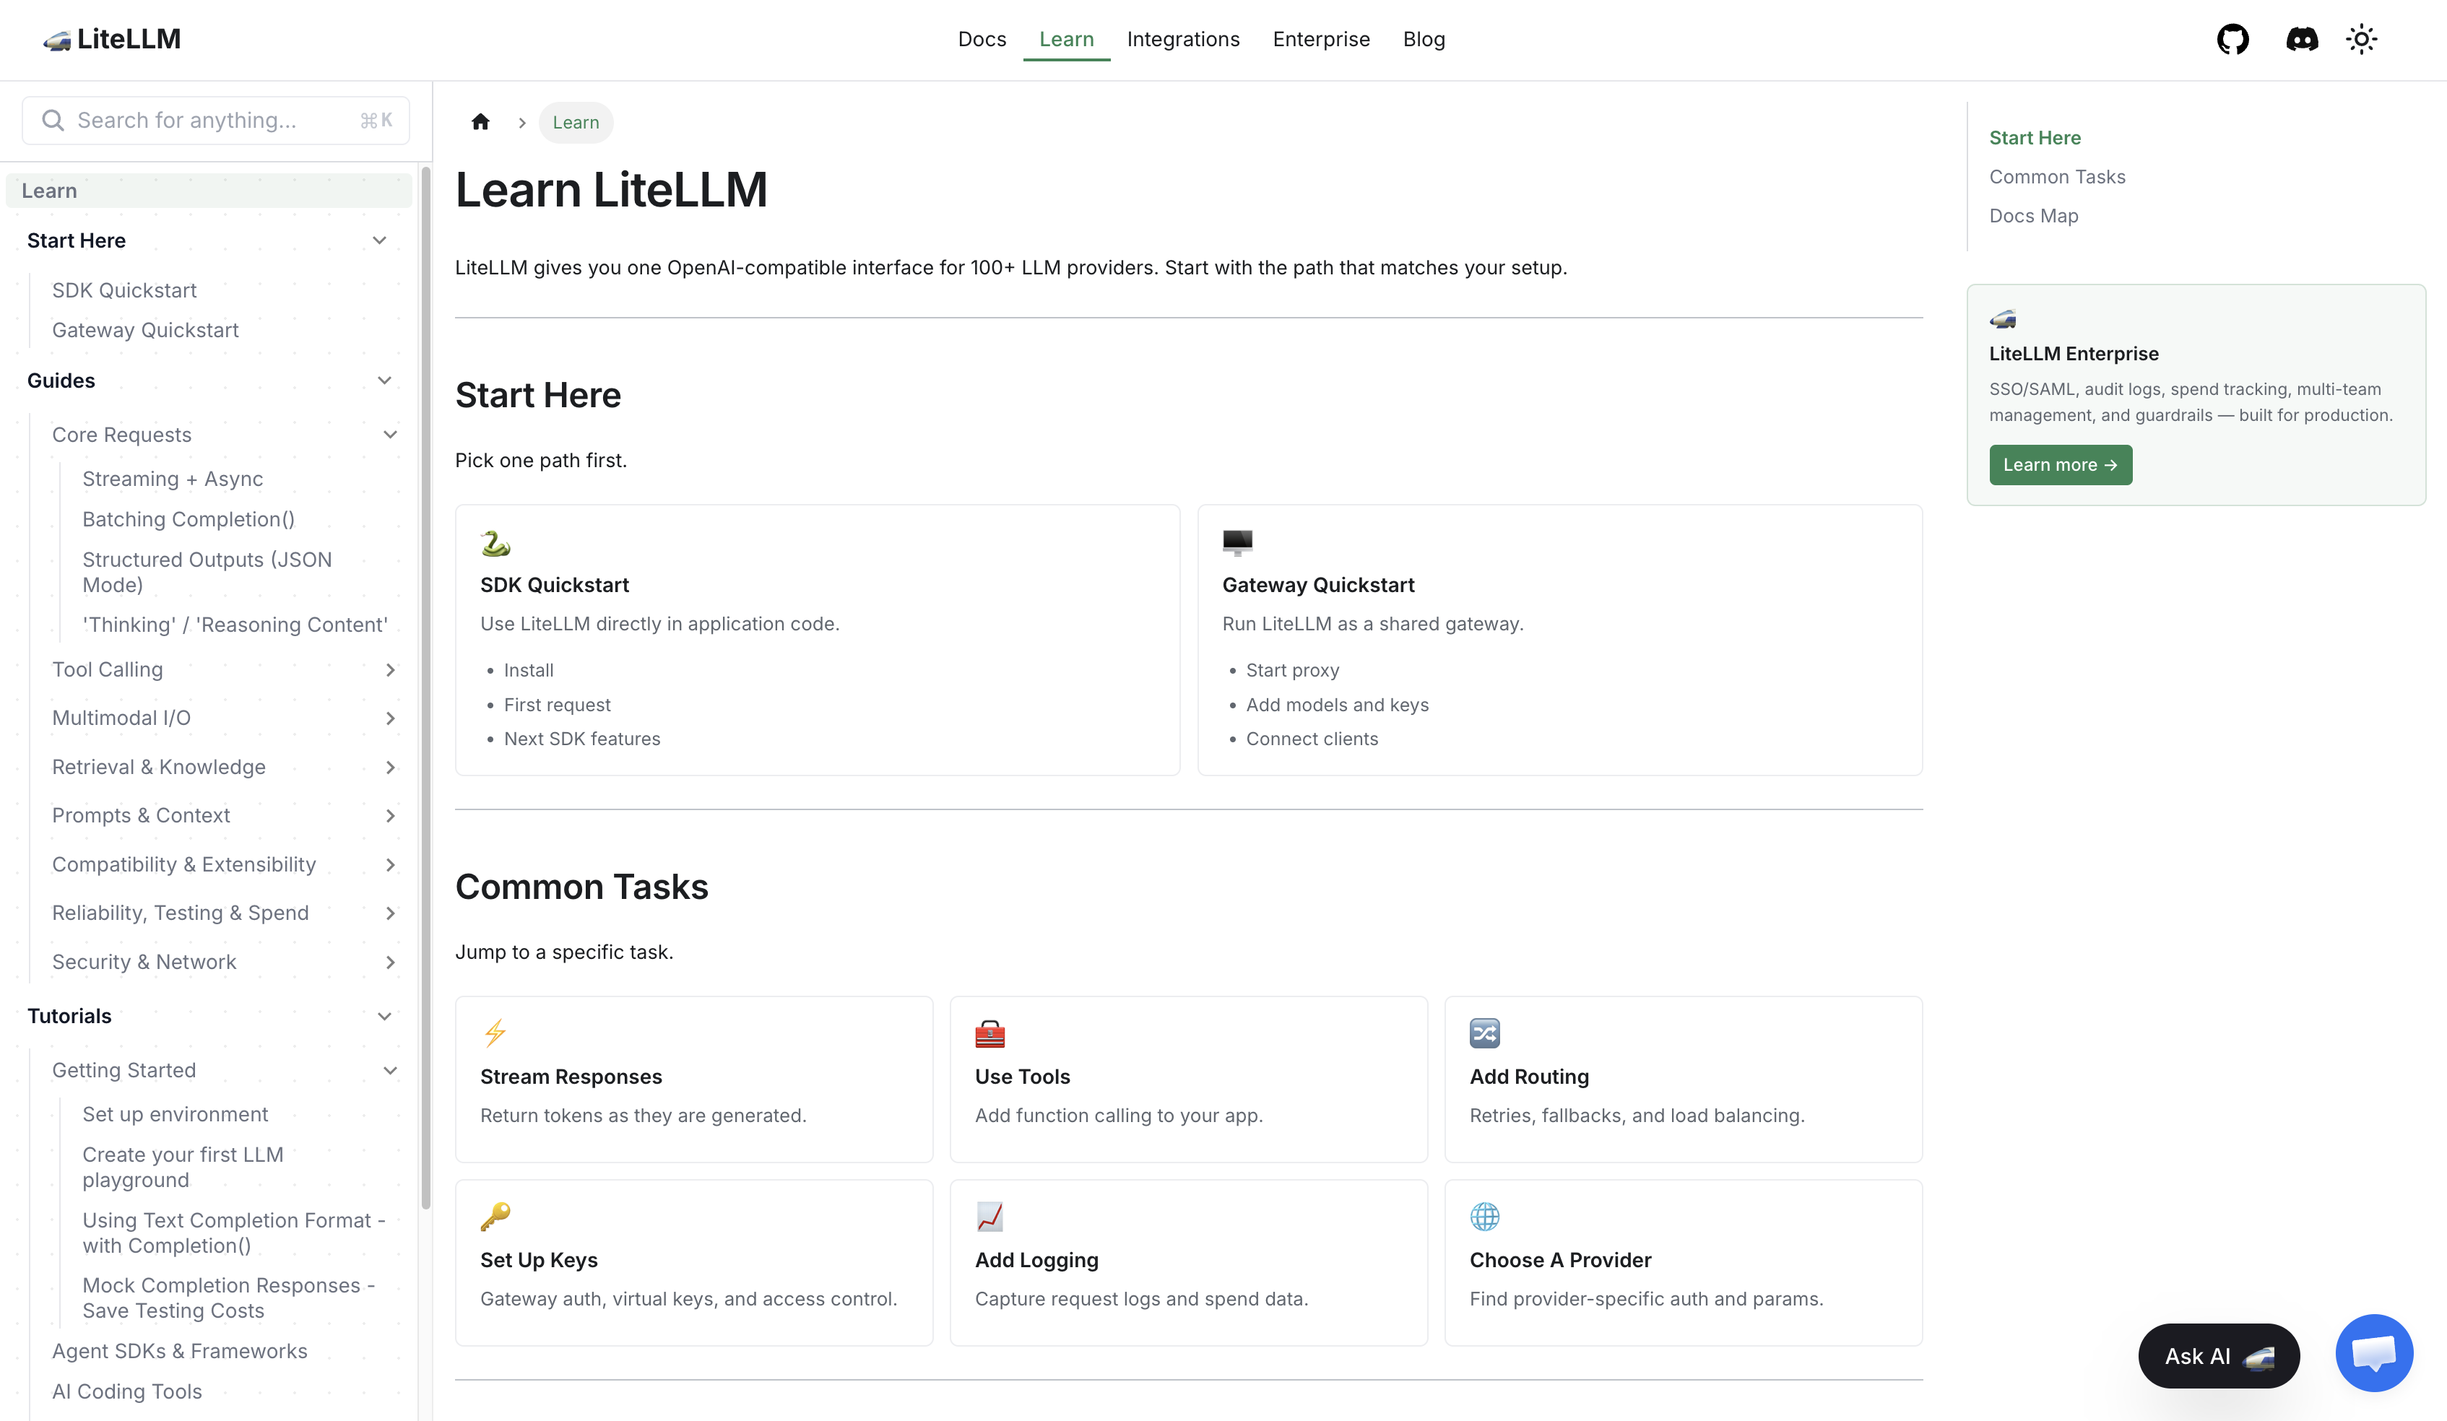This screenshot has height=1421, width=2447.
Task: Collapse the Start Here sidebar section
Action: (380, 240)
